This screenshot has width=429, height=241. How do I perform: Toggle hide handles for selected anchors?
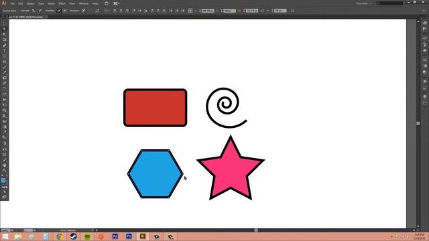(x=65, y=11)
